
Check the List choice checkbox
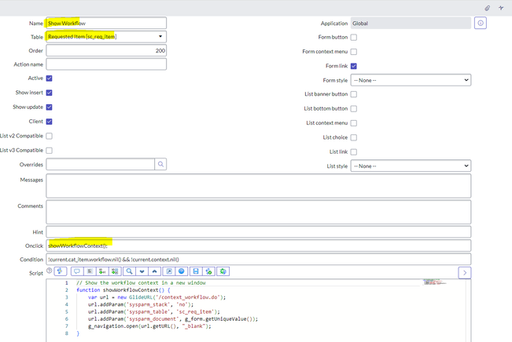click(354, 137)
